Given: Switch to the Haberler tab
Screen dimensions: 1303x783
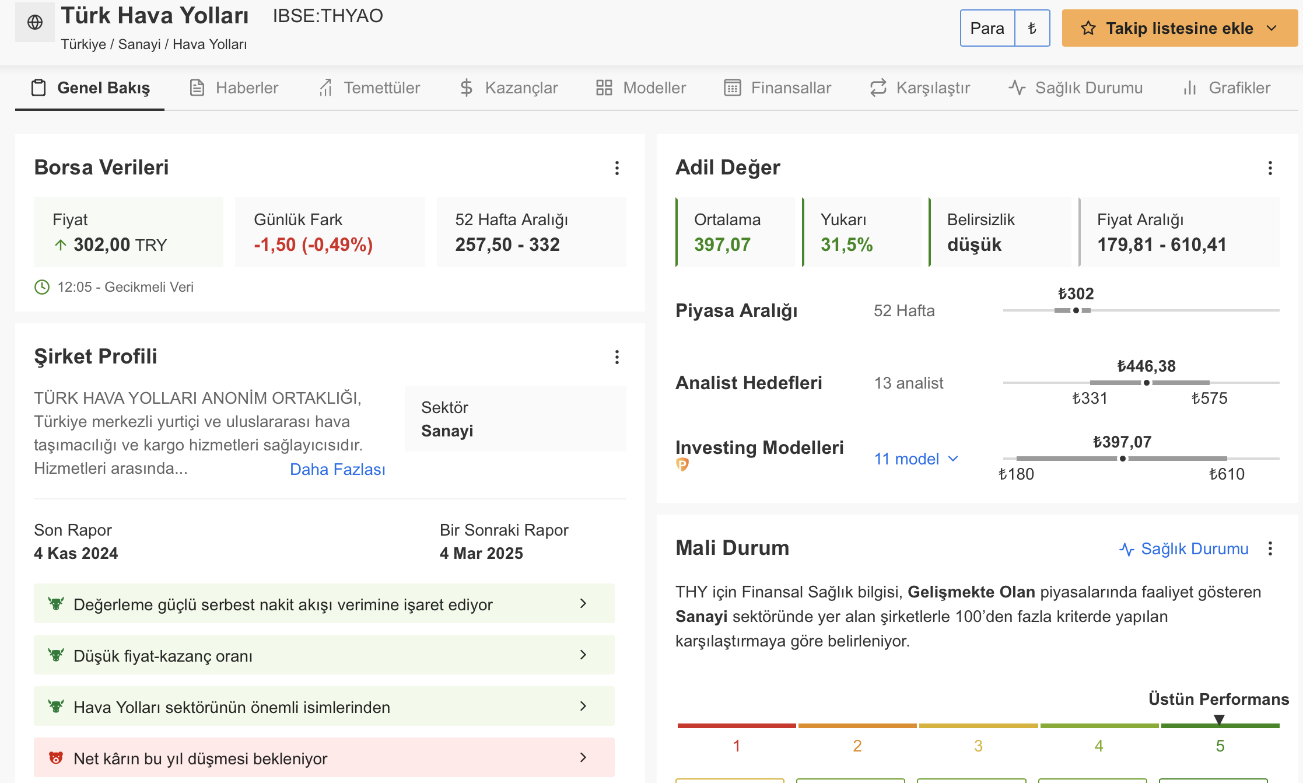Looking at the screenshot, I should (234, 88).
